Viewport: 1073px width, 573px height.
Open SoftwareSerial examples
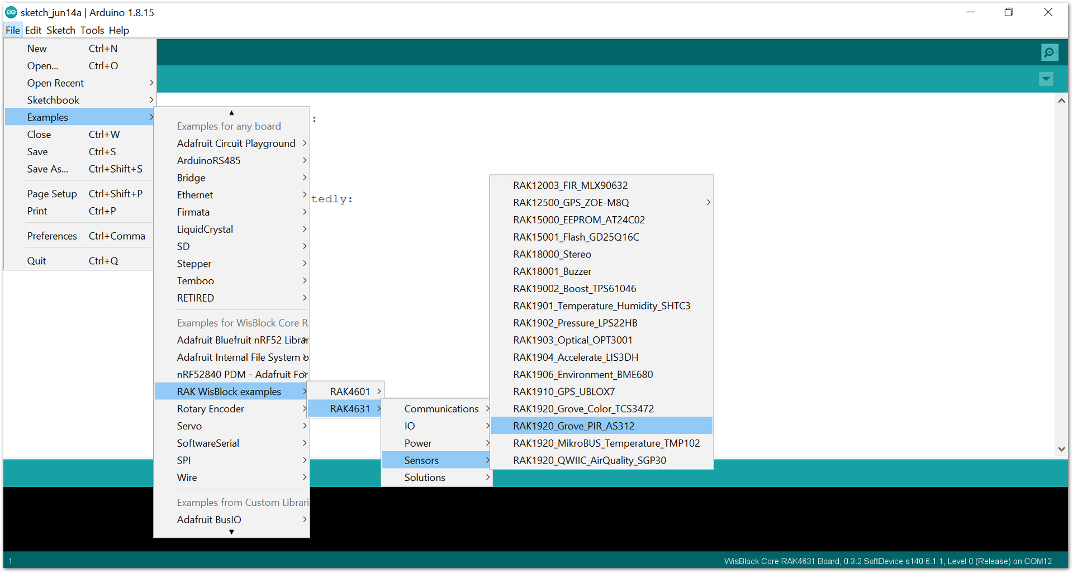(231, 443)
